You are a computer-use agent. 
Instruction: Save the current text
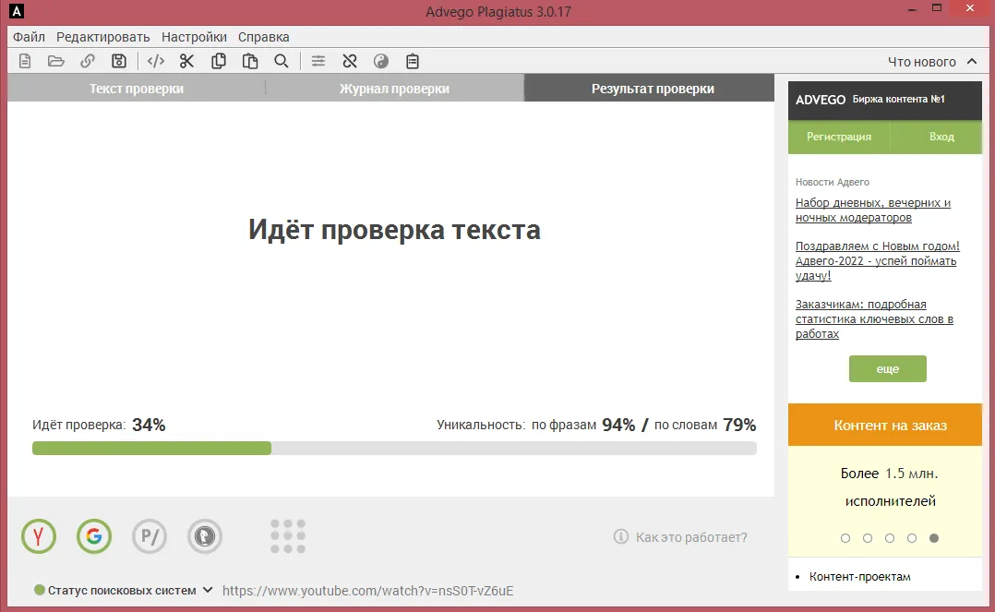(x=119, y=60)
